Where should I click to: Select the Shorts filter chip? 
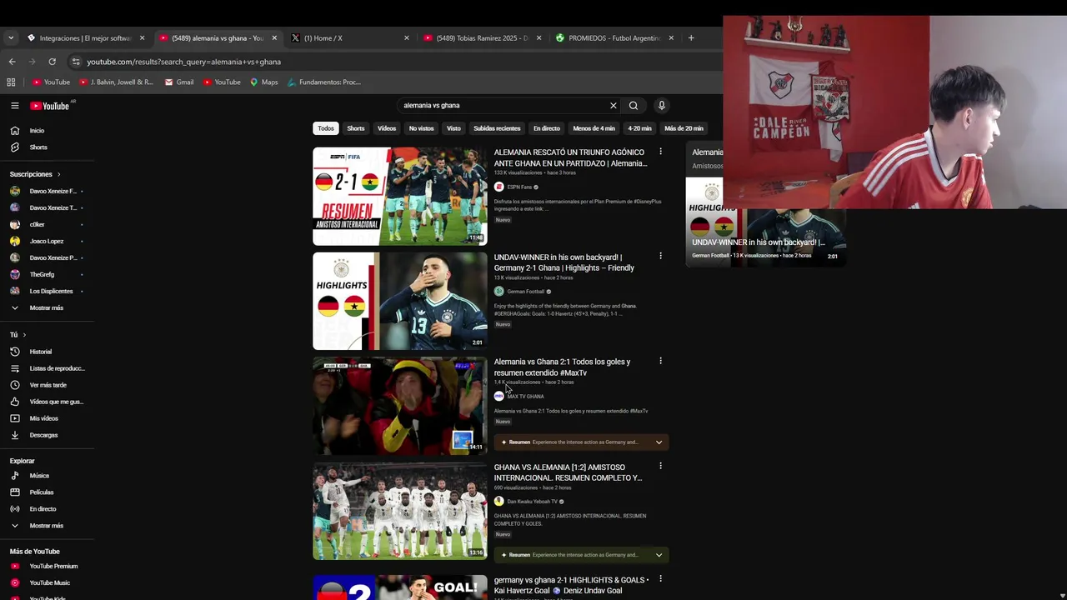point(356,128)
